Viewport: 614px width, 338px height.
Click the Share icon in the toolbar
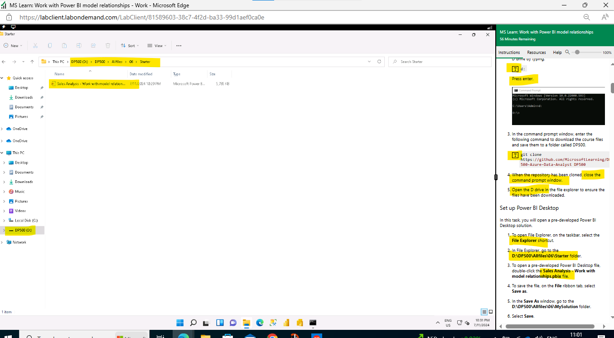[x=93, y=45]
